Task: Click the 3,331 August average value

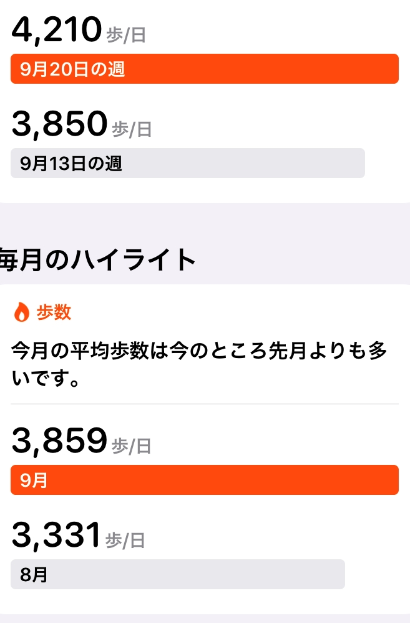Action: [x=56, y=535]
